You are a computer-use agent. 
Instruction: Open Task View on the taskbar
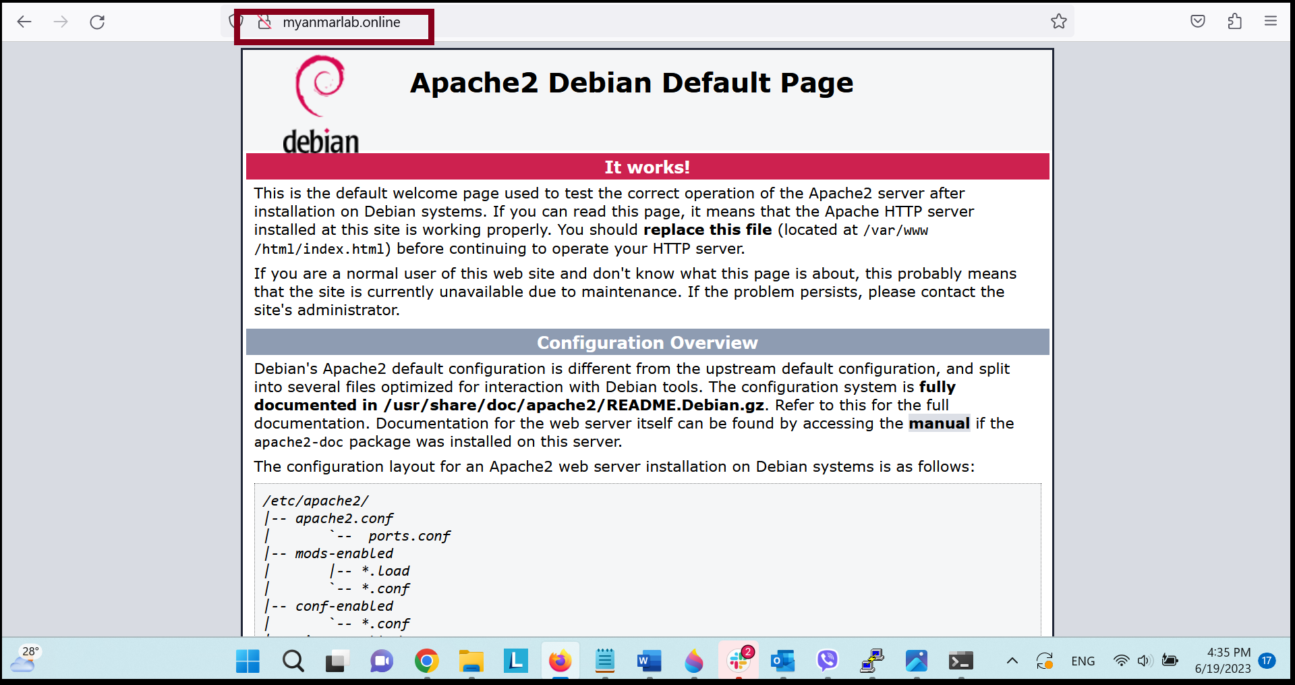[x=337, y=661]
